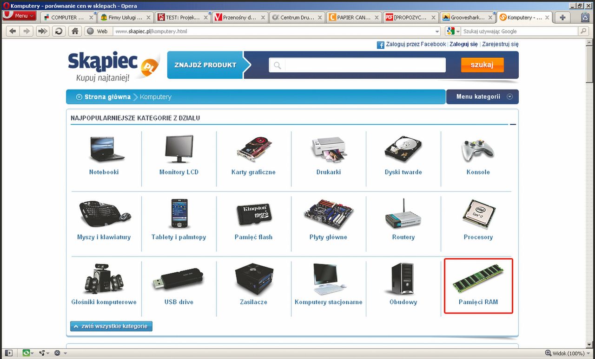
Task: Expand the Menu kategorii dropdown
Action: click(483, 96)
